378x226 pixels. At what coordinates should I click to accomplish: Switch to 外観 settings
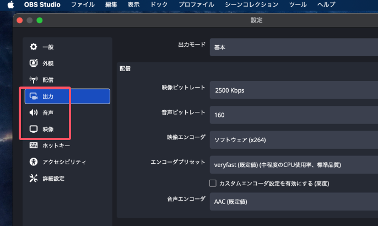pyautogui.click(x=67, y=63)
